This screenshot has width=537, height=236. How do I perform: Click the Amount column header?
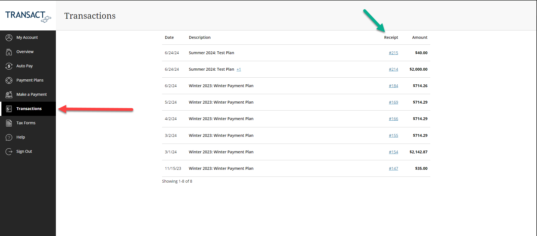pyautogui.click(x=420, y=37)
